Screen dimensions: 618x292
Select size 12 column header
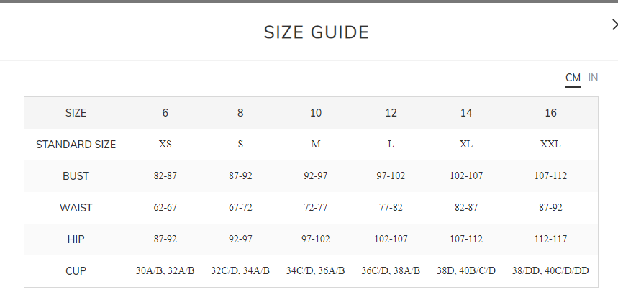(391, 113)
